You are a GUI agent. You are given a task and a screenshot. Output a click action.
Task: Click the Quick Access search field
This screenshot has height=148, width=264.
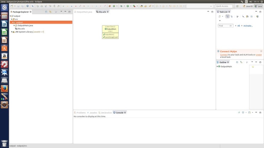click(224, 6)
